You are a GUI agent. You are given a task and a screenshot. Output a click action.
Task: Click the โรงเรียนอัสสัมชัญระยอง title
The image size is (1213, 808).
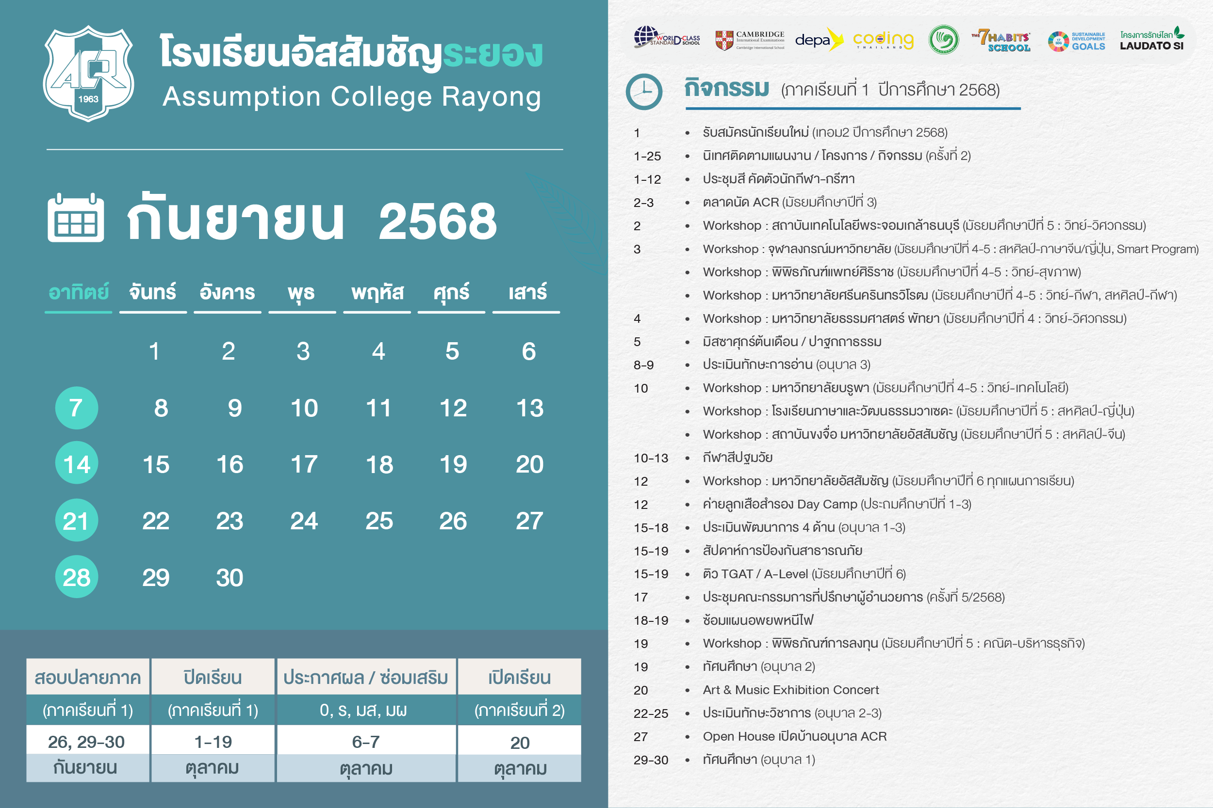coord(351,52)
